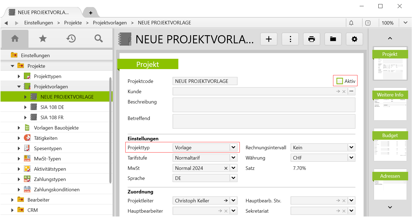The image size is (412, 217).
Task: Click the search magnifier icon
Action: [x=98, y=39]
